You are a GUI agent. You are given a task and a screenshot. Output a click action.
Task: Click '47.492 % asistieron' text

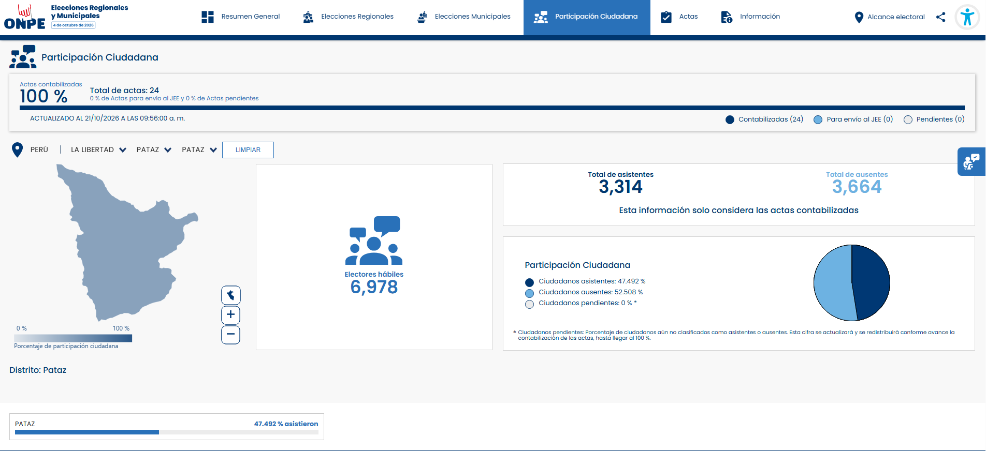coord(286,424)
